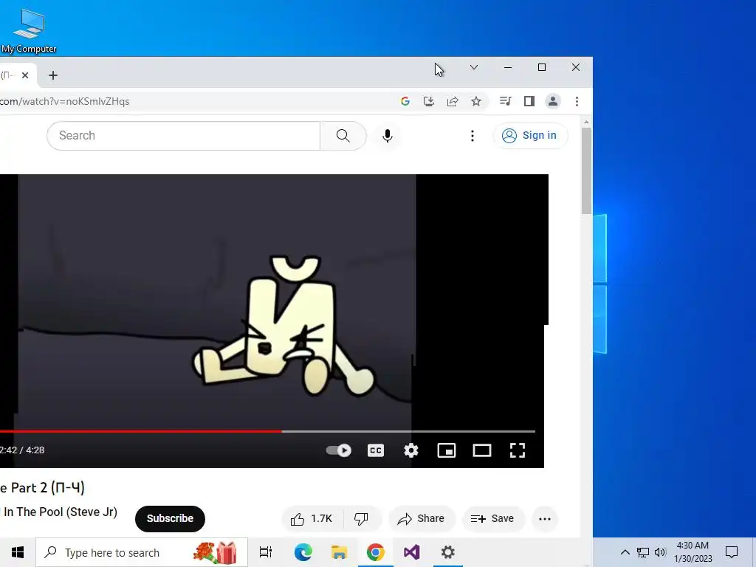
Task: Click share this page icon
Action: click(x=453, y=101)
